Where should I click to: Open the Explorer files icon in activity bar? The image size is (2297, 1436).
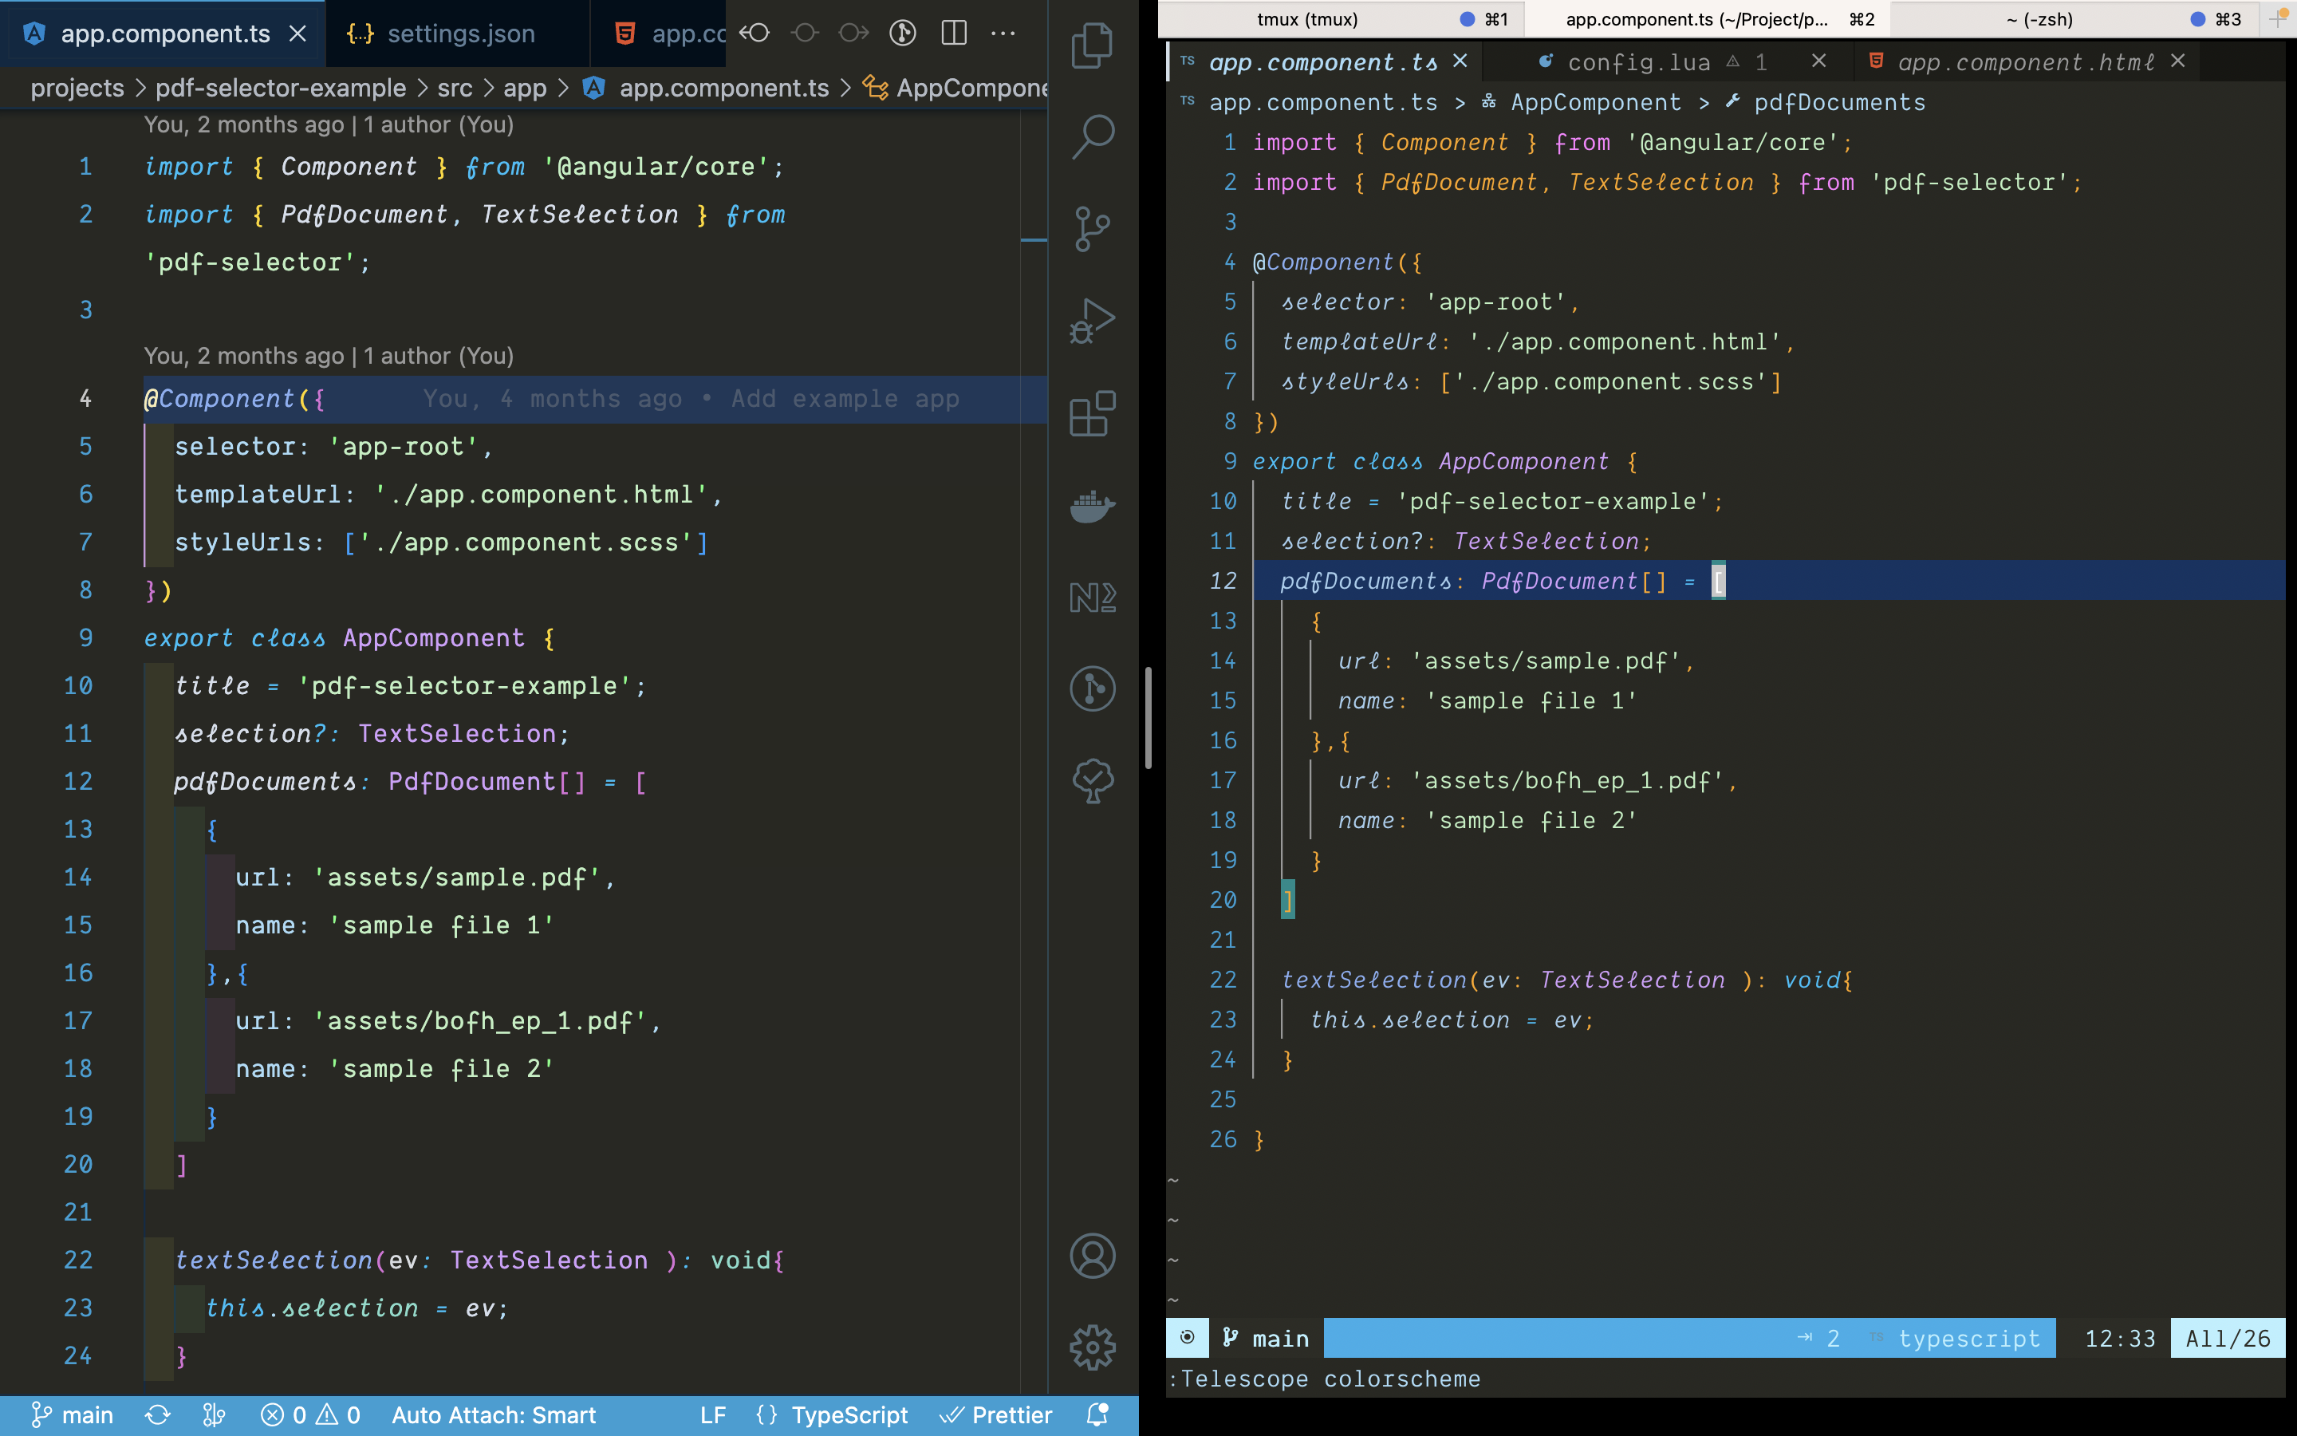[1092, 45]
